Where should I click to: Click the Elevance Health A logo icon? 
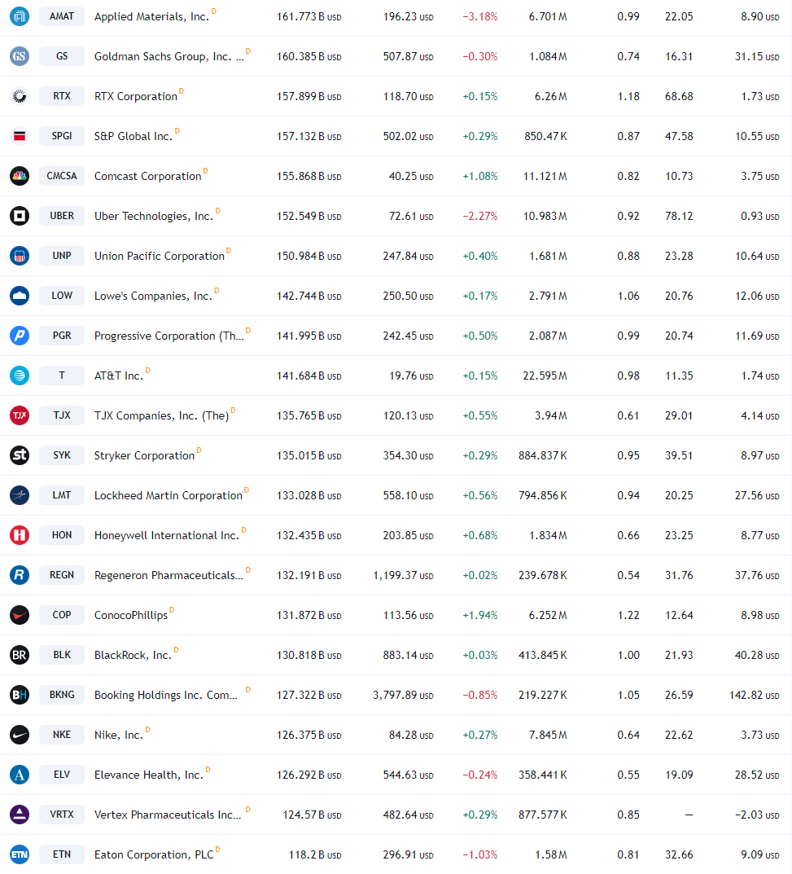click(x=20, y=775)
